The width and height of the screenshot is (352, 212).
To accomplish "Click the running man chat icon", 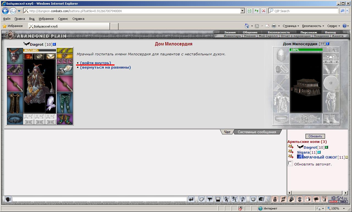I will pos(226,199).
